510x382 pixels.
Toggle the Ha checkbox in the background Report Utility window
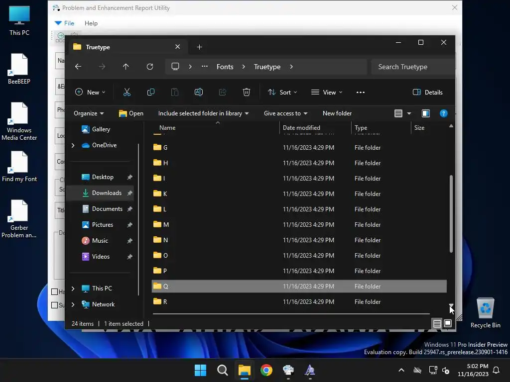tap(55, 291)
